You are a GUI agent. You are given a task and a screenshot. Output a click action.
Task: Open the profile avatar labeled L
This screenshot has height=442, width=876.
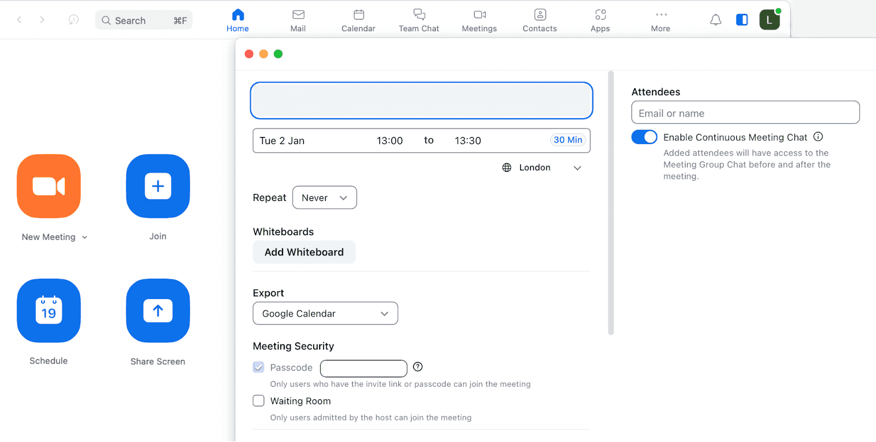769,20
